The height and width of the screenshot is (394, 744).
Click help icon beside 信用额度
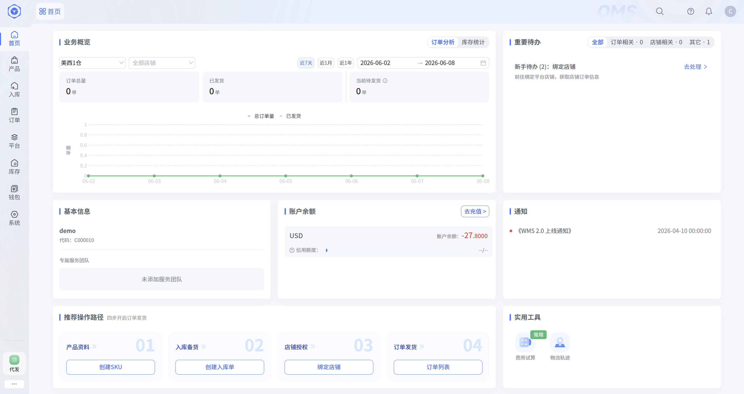tap(292, 250)
